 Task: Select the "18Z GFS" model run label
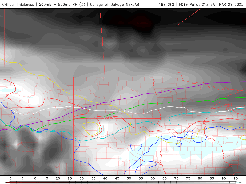[166, 4]
